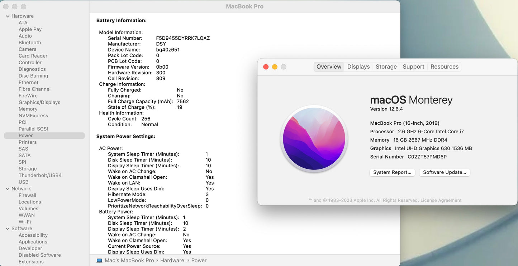Open Wi-Fi under Network section

pos(25,222)
